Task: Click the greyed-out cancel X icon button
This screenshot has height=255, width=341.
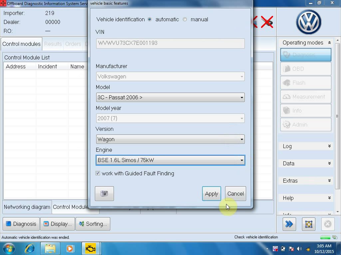Action: tap(328, 224)
